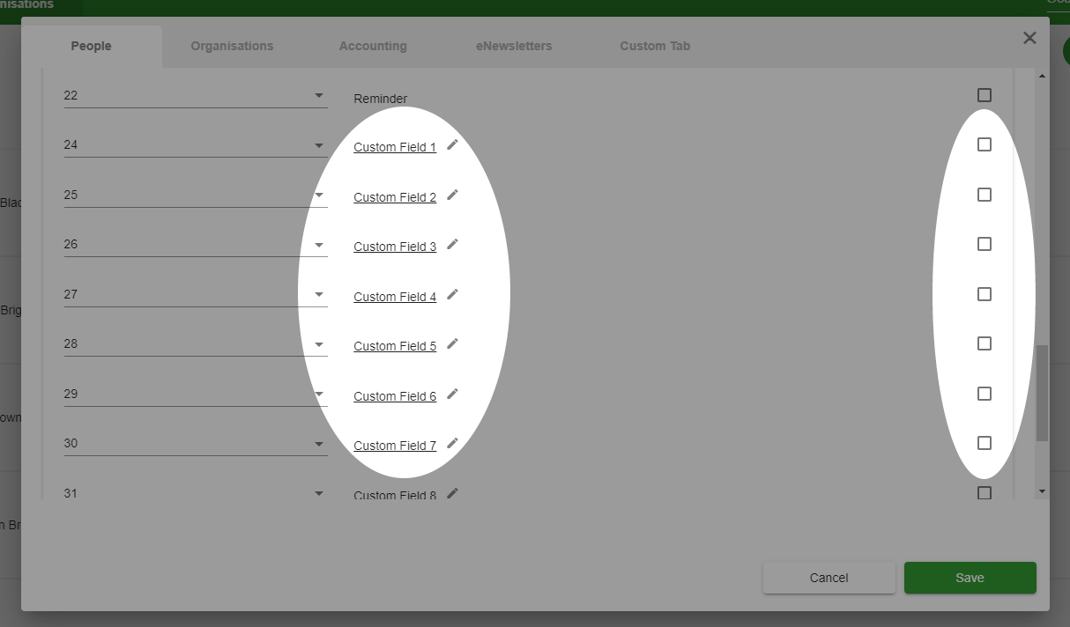Switch to the People tab
Image resolution: width=1070 pixels, height=627 pixels.
click(x=92, y=46)
